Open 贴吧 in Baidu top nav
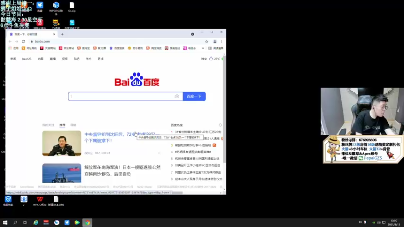 point(77,59)
